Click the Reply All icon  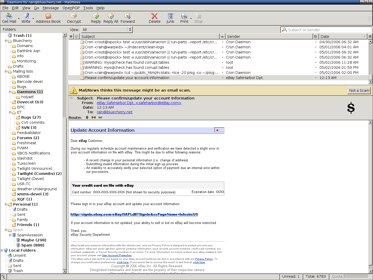111,16
